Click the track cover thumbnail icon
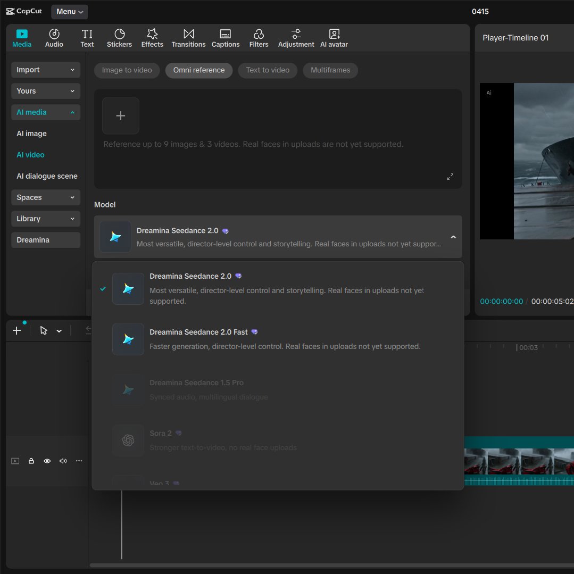This screenshot has width=574, height=574. 15,461
